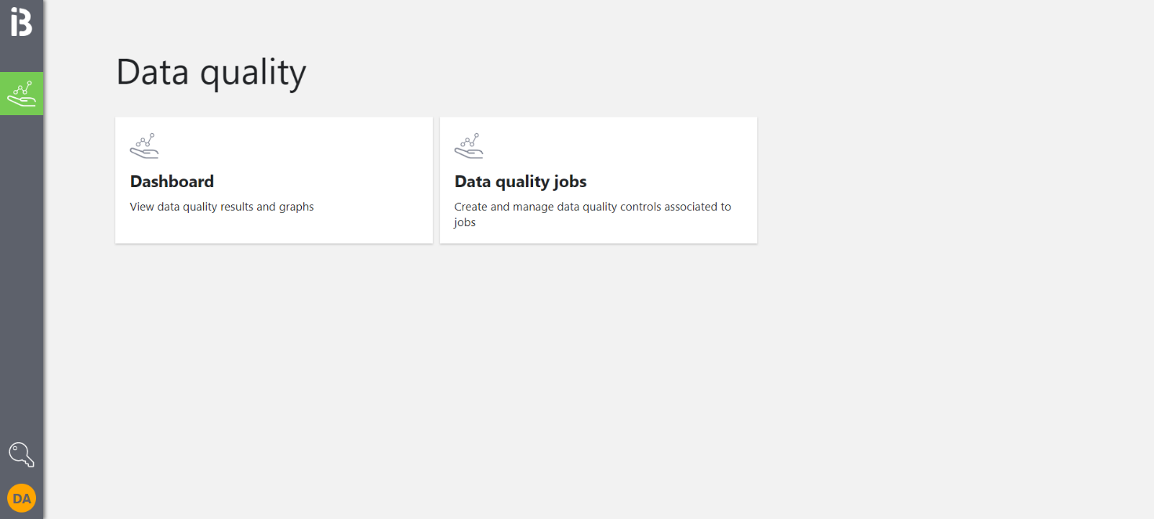Click empty gray page background below cards
This screenshot has height=519, width=1154.
(549, 376)
